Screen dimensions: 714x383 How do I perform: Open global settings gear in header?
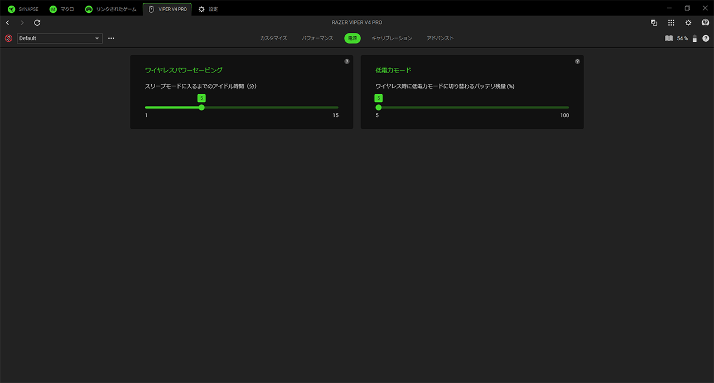[688, 23]
